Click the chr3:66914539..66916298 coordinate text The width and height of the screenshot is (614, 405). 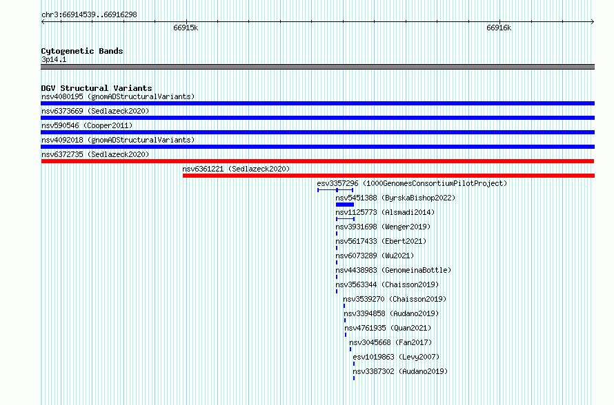click(89, 14)
